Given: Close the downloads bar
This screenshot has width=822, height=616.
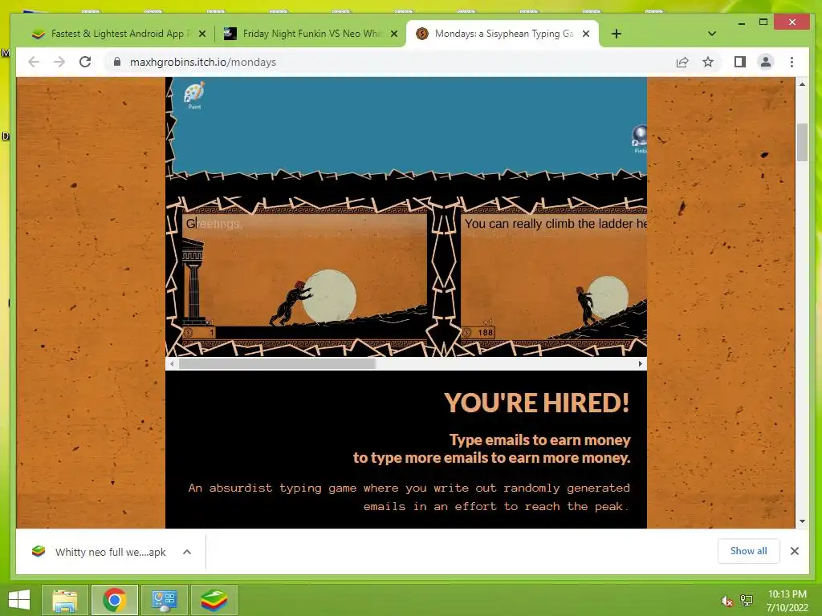Looking at the screenshot, I should coord(795,551).
